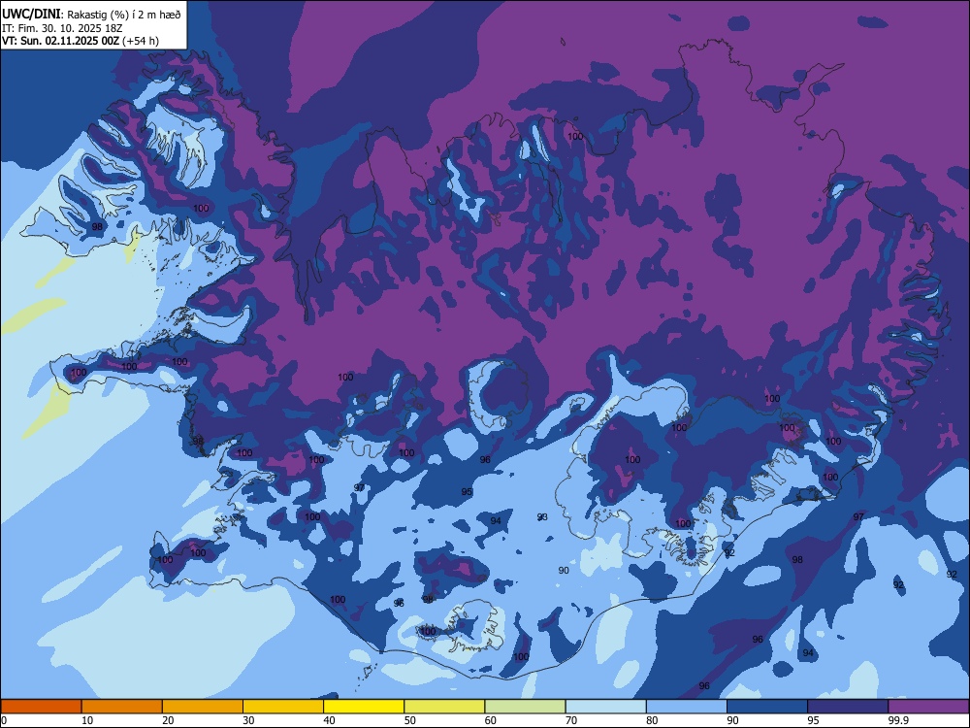
Task: Click the '40' legend scale label
Action: pos(329,720)
